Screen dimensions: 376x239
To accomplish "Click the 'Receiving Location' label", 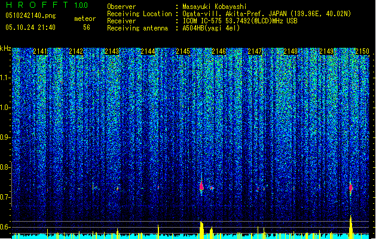I will (139, 14).
